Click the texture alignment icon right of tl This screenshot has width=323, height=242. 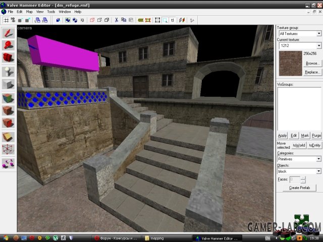pos(182,20)
